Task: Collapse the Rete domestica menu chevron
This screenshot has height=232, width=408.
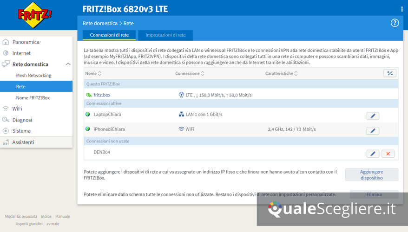Action: pyautogui.click(x=68, y=64)
